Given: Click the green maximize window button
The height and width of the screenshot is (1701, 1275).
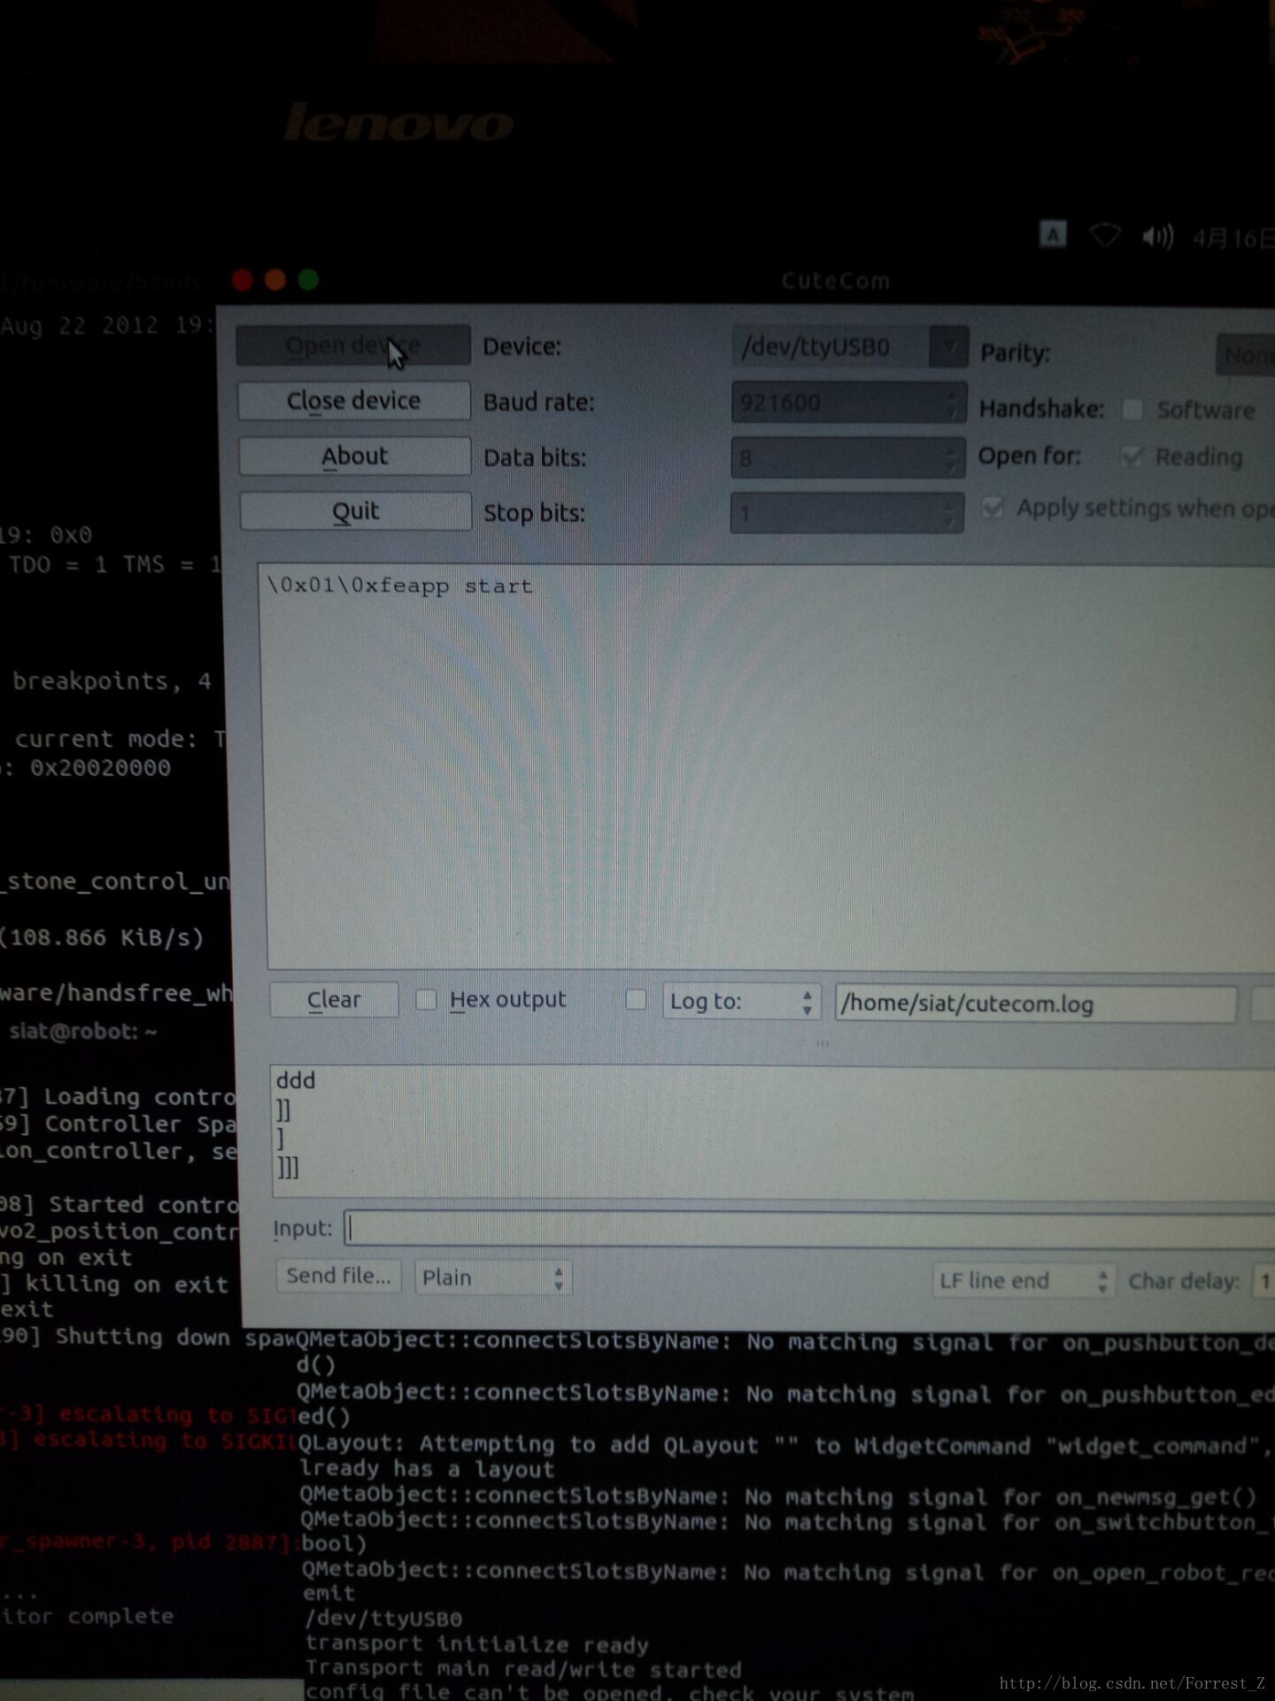Looking at the screenshot, I should [308, 280].
